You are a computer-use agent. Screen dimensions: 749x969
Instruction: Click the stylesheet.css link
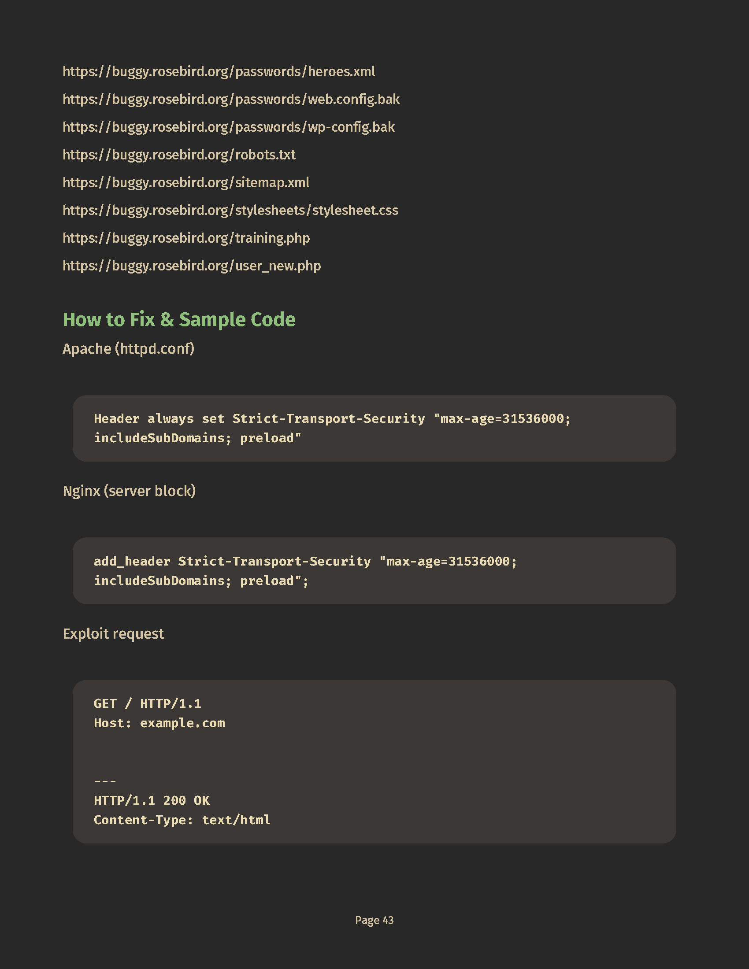pyautogui.click(x=230, y=210)
